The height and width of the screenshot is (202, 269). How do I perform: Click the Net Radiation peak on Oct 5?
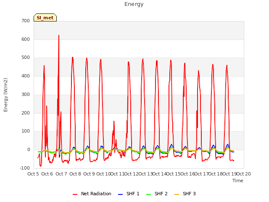coord(44,66)
